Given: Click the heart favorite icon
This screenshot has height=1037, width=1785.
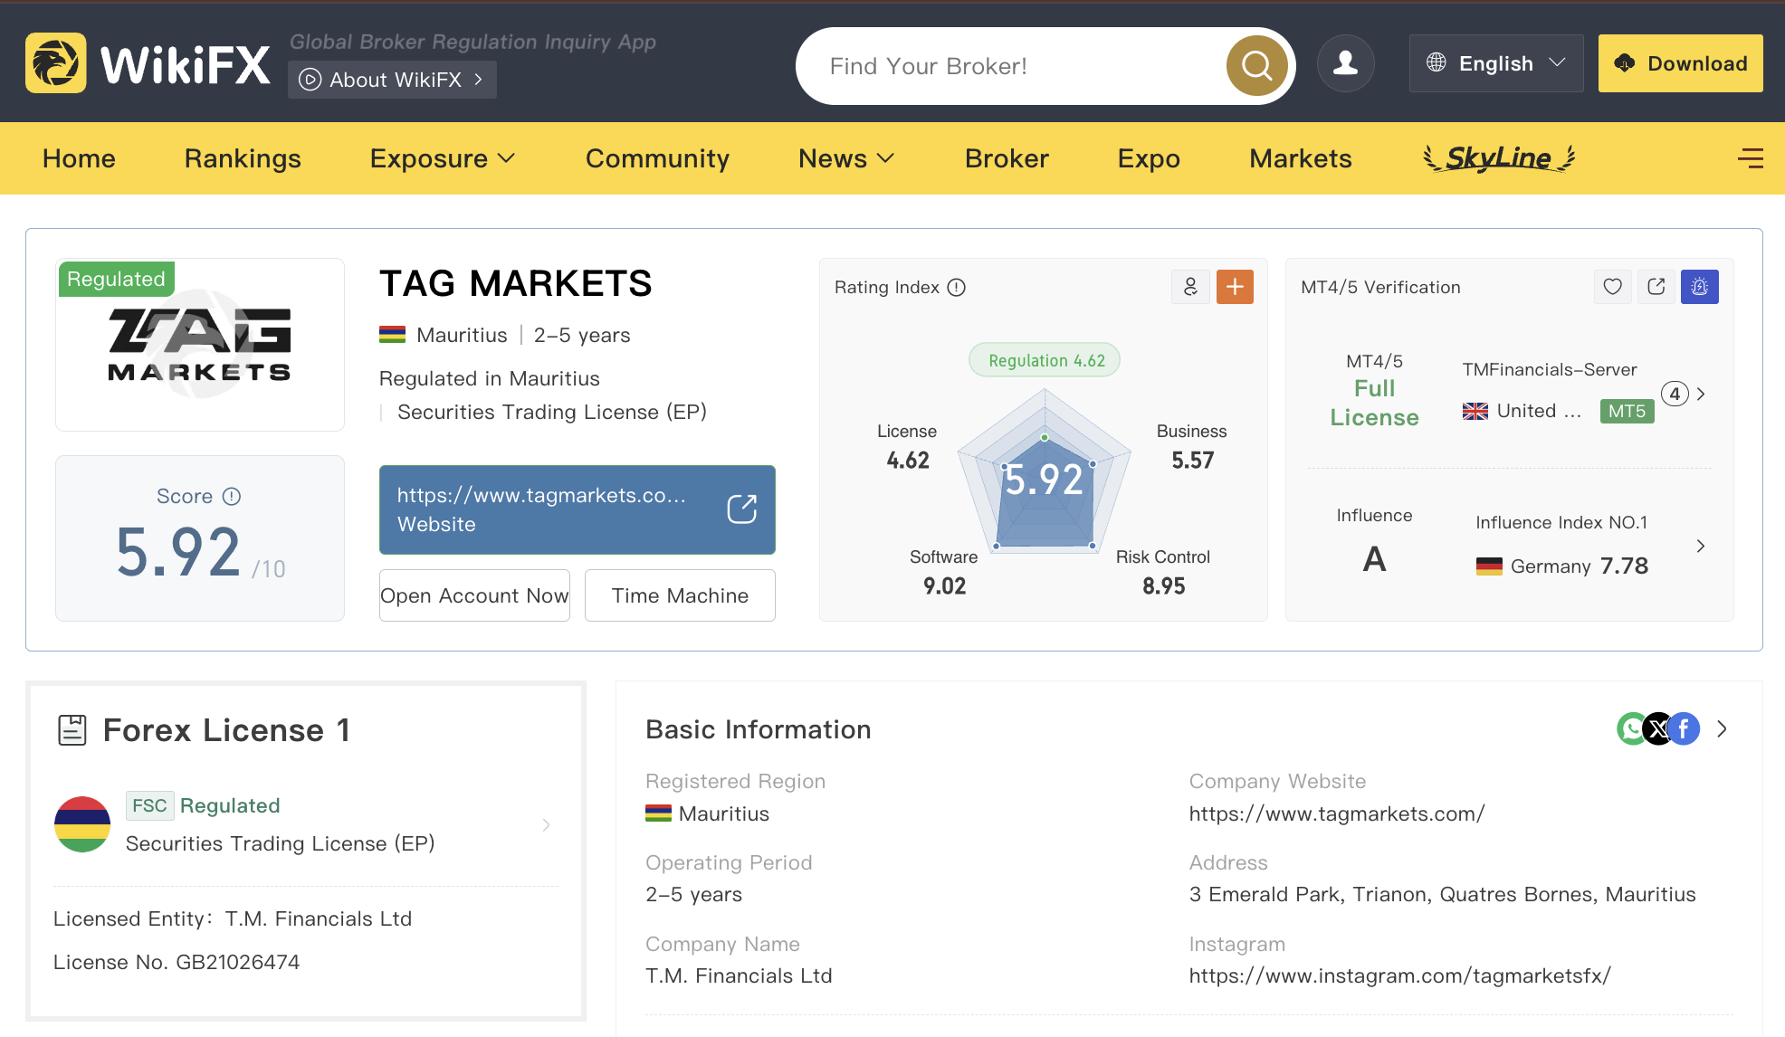Looking at the screenshot, I should 1613,287.
